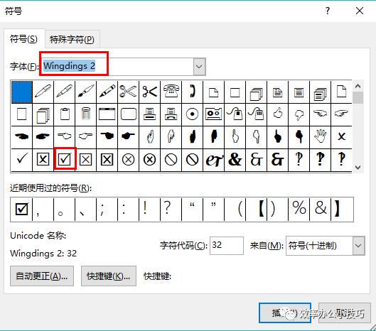Switch to the 符号(S) tab
The width and height of the screenshot is (376, 331).
point(23,39)
